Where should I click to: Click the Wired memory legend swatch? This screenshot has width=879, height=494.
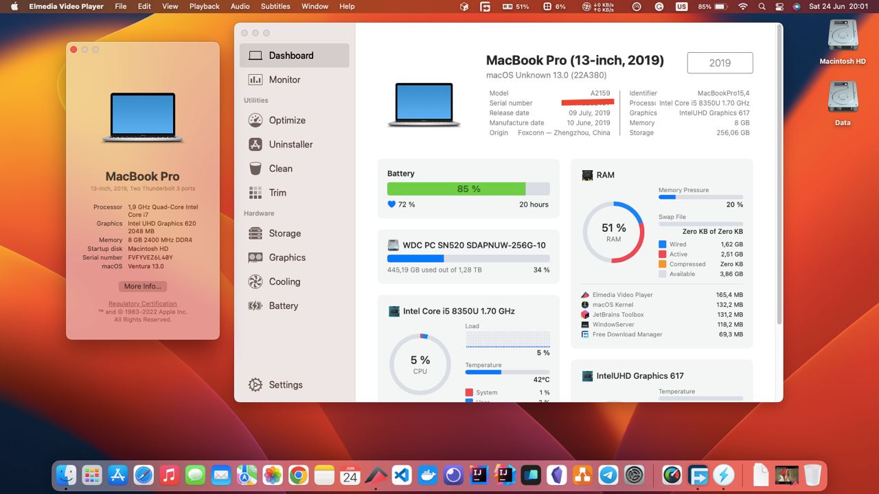point(662,244)
